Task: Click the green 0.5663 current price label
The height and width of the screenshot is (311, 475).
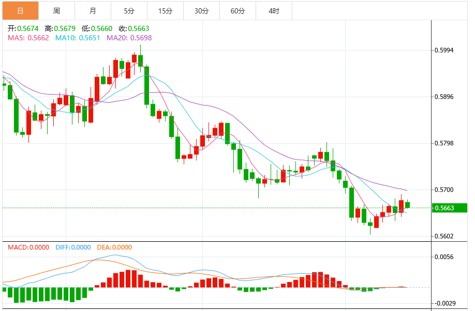Action: [449, 208]
